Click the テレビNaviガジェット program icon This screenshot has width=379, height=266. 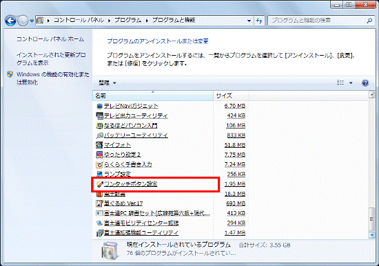coord(99,106)
